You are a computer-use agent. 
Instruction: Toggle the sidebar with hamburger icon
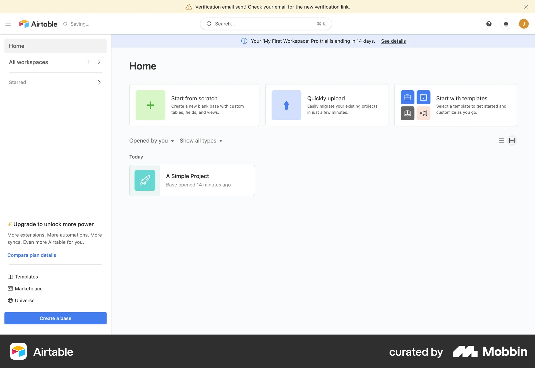coord(8,24)
